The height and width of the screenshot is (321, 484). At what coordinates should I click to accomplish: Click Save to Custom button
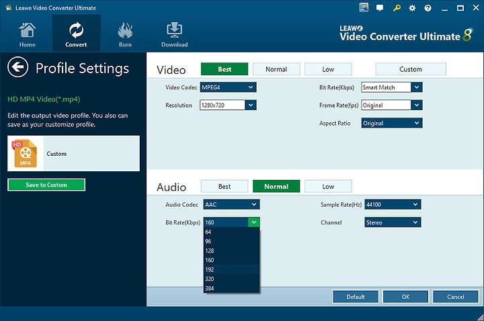(x=46, y=185)
